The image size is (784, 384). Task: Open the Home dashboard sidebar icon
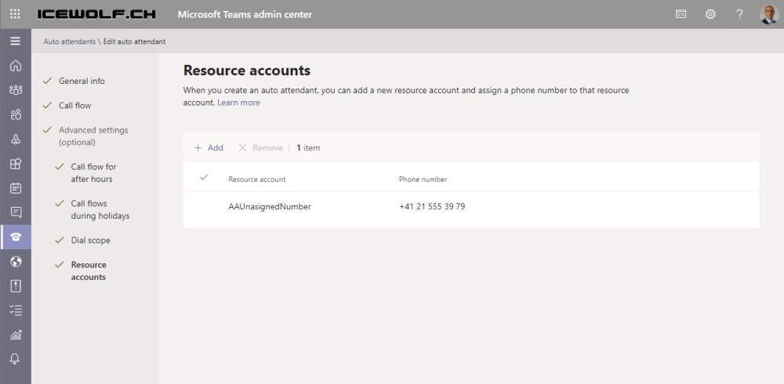click(x=16, y=66)
